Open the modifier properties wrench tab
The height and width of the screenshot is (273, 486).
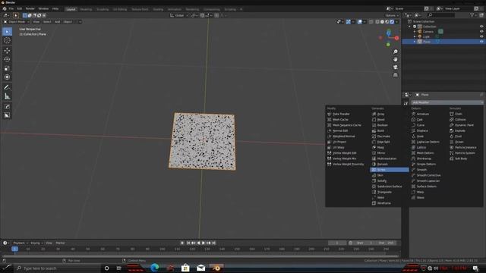click(x=406, y=103)
